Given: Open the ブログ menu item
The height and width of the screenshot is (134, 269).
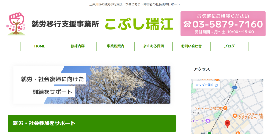Looking at the screenshot, I should click(x=229, y=46).
